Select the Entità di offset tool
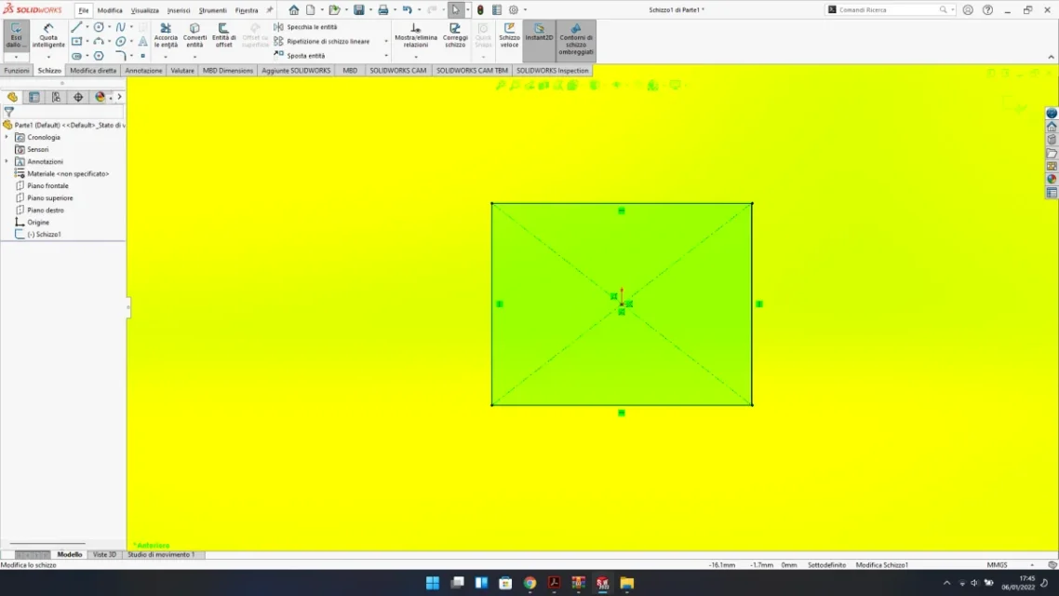1059x596 pixels. (x=223, y=35)
